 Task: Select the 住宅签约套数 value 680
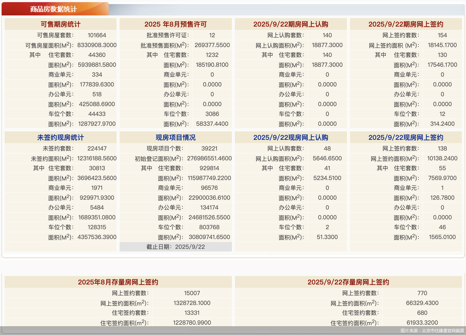422,313
